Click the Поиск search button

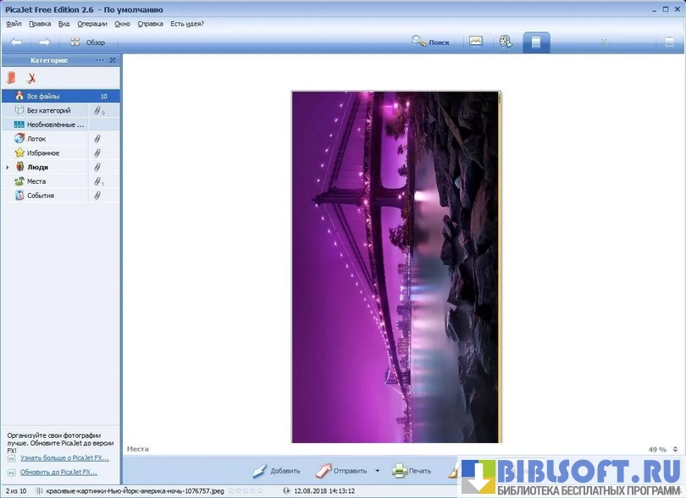(x=431, y=41)
